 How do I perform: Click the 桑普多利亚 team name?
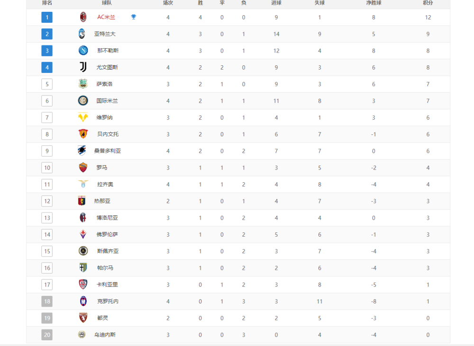tap(107, 151)
